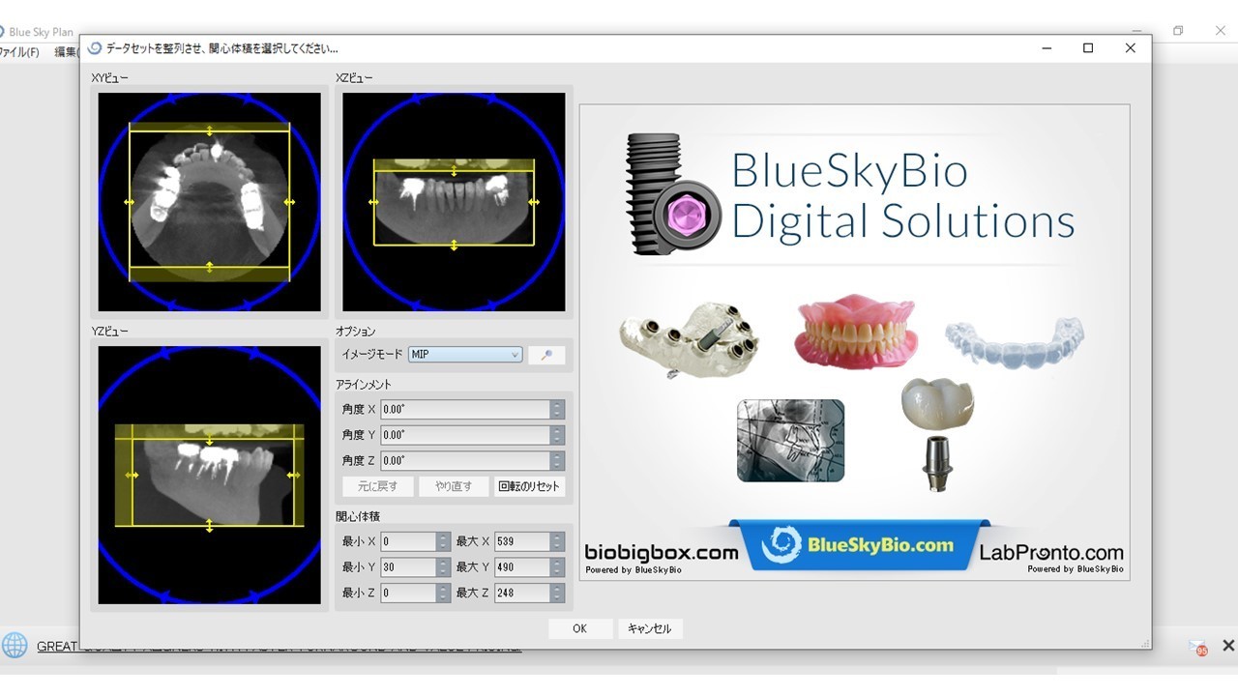The height and width of the screenshot is (696, 1238).
Task: Click the cephalometric x-ray image
Action: tap(790, 441)
